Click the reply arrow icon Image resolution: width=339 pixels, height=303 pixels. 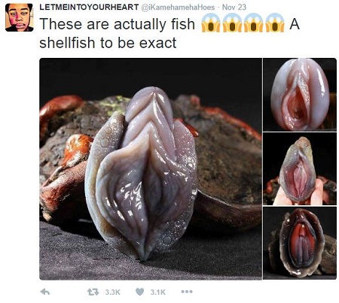coord(45,292)
